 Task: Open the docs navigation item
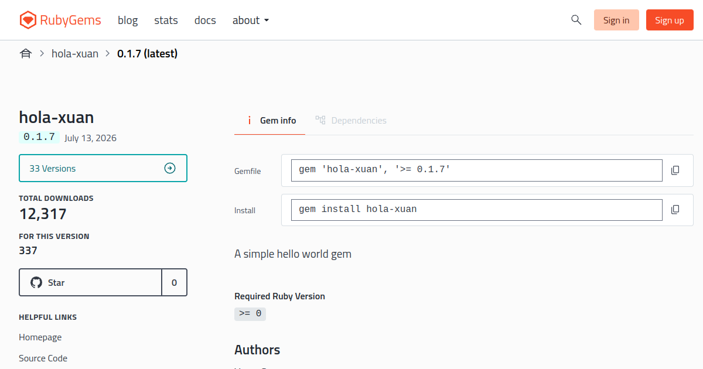pos(205,20)
